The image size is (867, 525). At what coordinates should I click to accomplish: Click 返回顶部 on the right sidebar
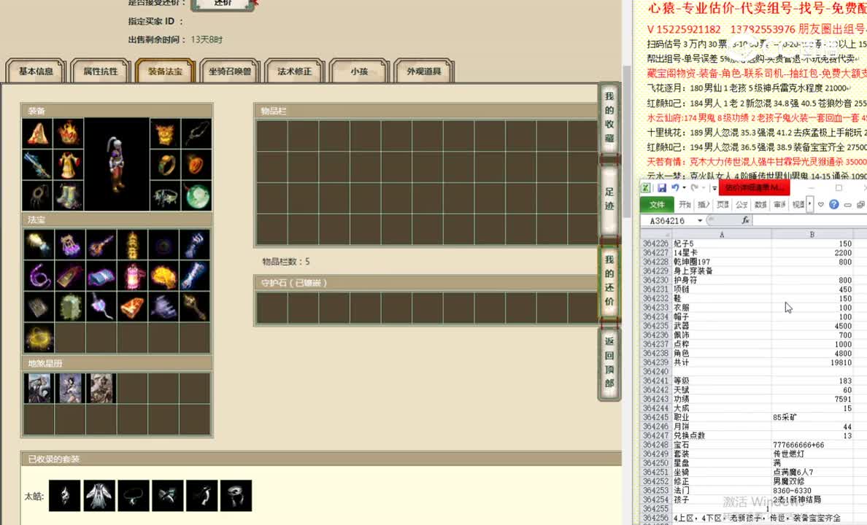click(x=609, y=359)
